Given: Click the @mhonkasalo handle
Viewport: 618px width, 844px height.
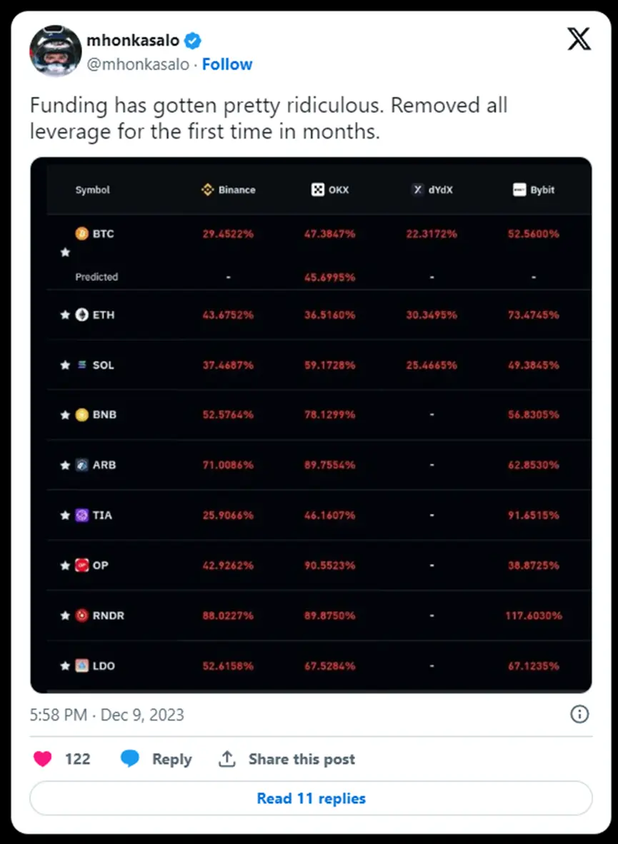Looking at the screenshot, I should coord(139,64).
